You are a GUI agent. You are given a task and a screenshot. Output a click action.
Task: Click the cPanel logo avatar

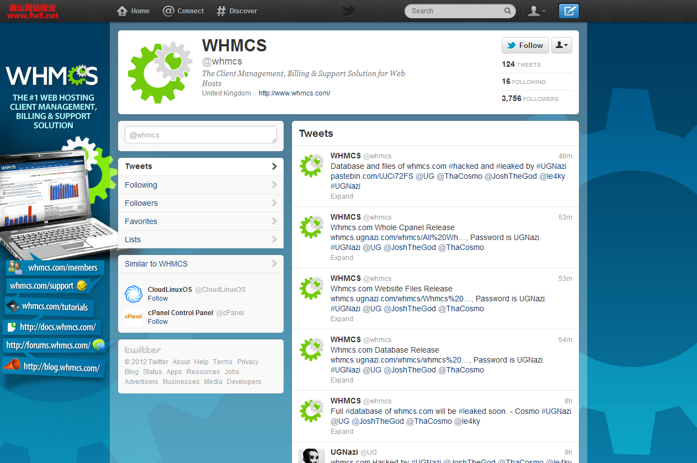(134, 317)
